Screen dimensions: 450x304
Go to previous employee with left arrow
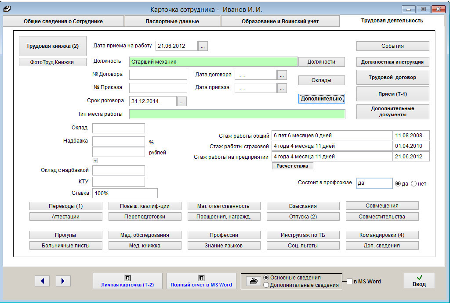(x=42, y=281)
